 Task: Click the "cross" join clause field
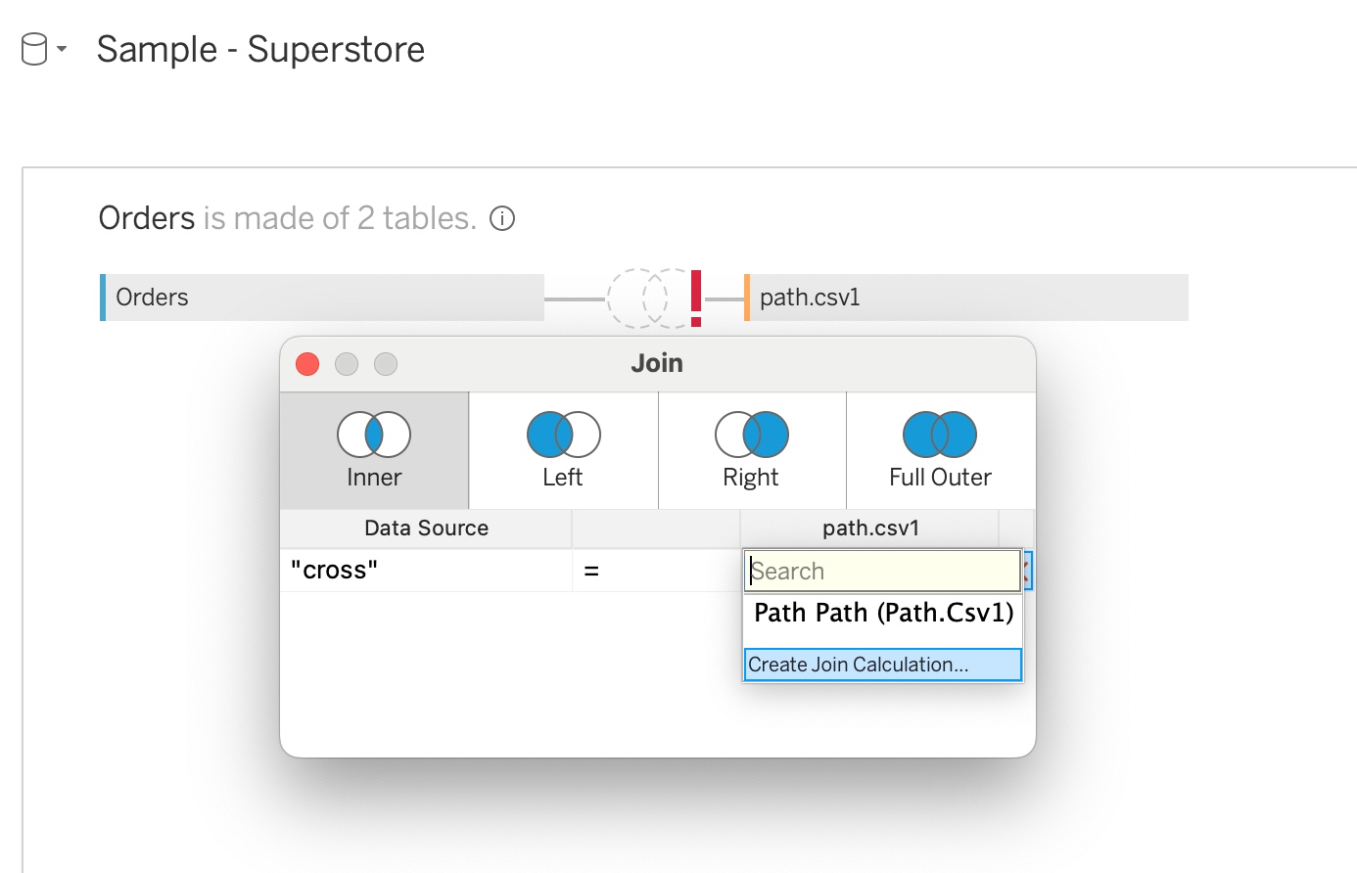pyautogui.click(x=425, y=571)
